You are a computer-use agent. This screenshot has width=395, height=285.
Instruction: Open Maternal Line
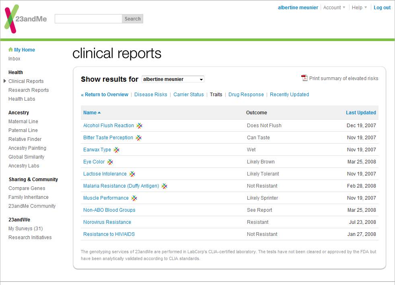tap(23, 122)
